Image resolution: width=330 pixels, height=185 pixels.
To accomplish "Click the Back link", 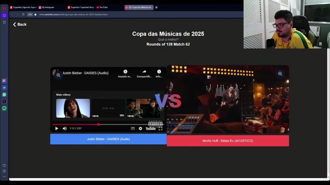I will [x=20, y=24].
